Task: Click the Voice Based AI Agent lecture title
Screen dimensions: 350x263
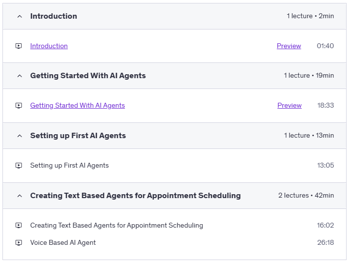Action: 63,242
